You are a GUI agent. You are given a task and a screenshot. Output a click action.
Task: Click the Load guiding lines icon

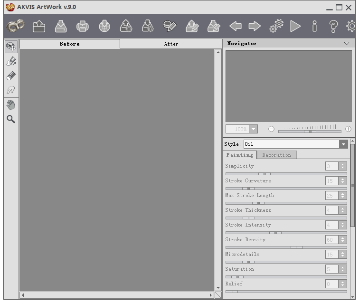point(192,26)
